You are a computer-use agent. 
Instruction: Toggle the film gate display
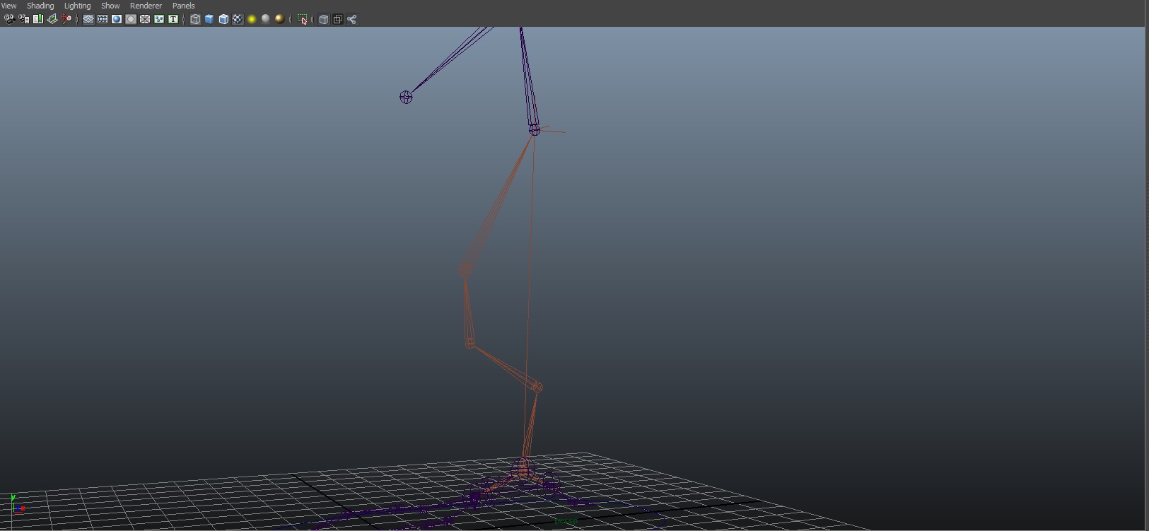(103, 19)
